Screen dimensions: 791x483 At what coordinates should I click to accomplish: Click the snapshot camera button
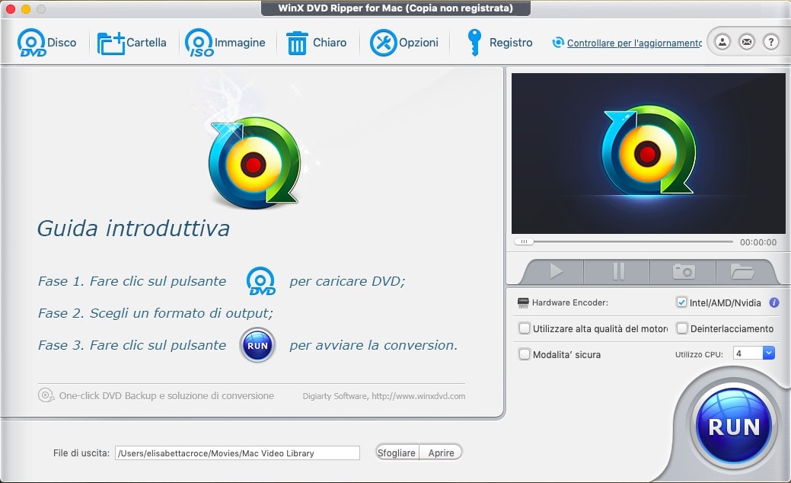coord(684,271)
